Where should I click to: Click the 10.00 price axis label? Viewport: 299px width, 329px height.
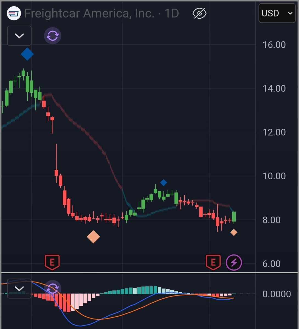[274, 176]
